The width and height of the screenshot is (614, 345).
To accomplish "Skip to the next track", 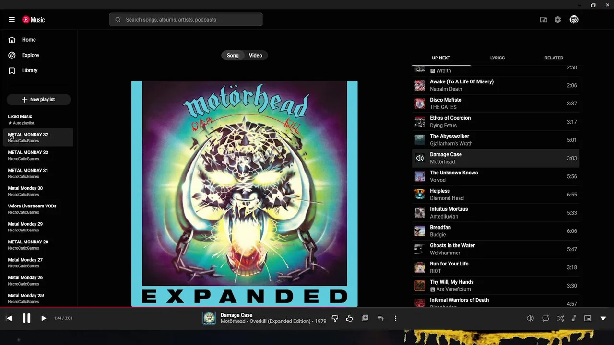I will (44, 318).
